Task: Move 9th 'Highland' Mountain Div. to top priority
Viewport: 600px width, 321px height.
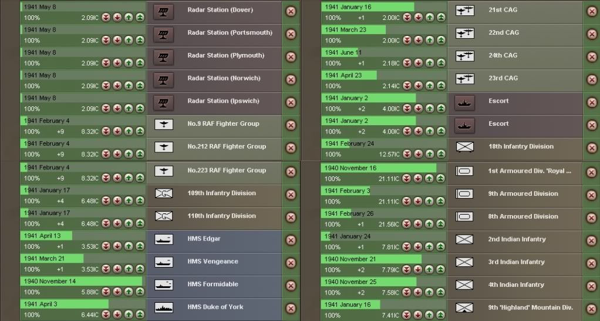Action: (440, 315)
